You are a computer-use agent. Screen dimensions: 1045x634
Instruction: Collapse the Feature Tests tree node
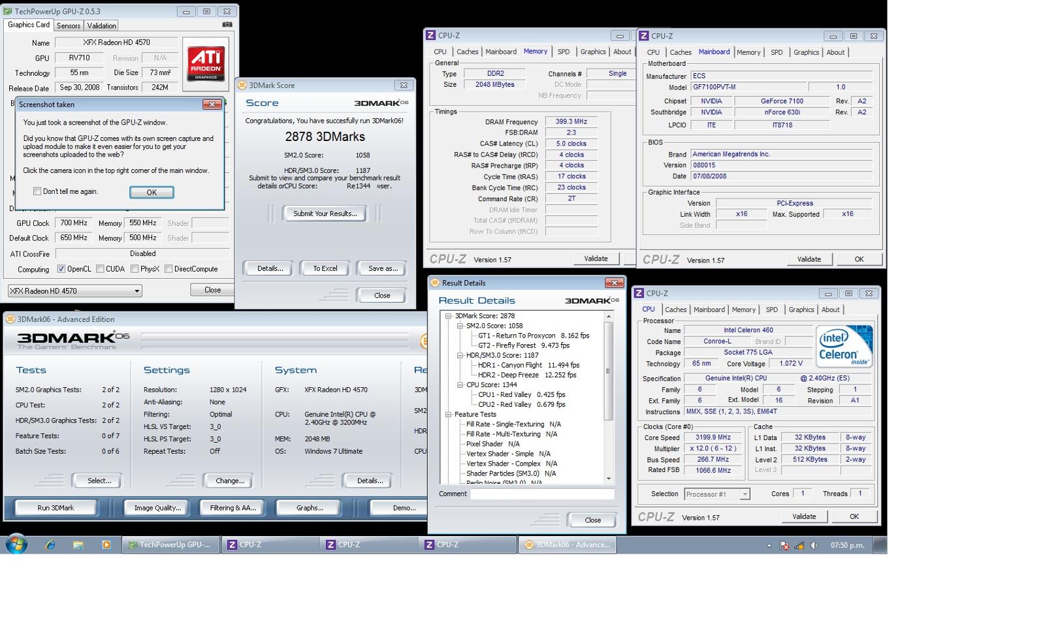tap(449, 415)
